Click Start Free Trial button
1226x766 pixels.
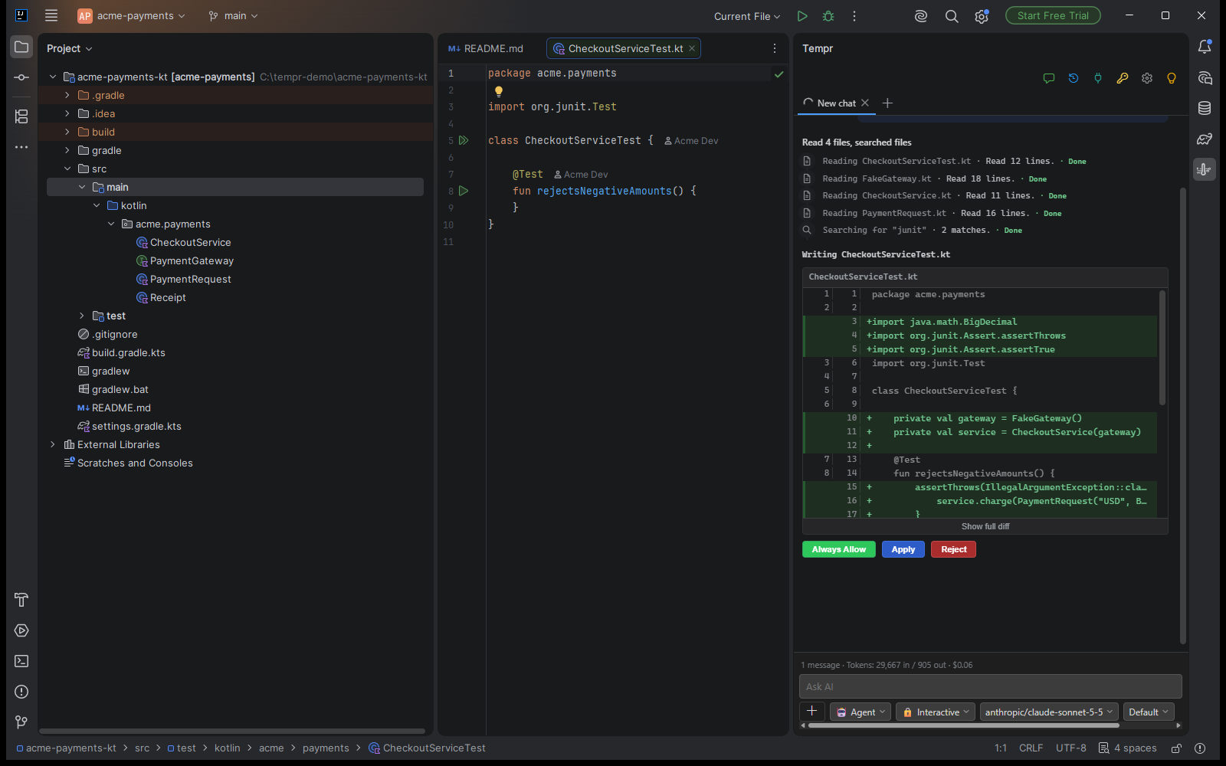tap(1053, 16)
